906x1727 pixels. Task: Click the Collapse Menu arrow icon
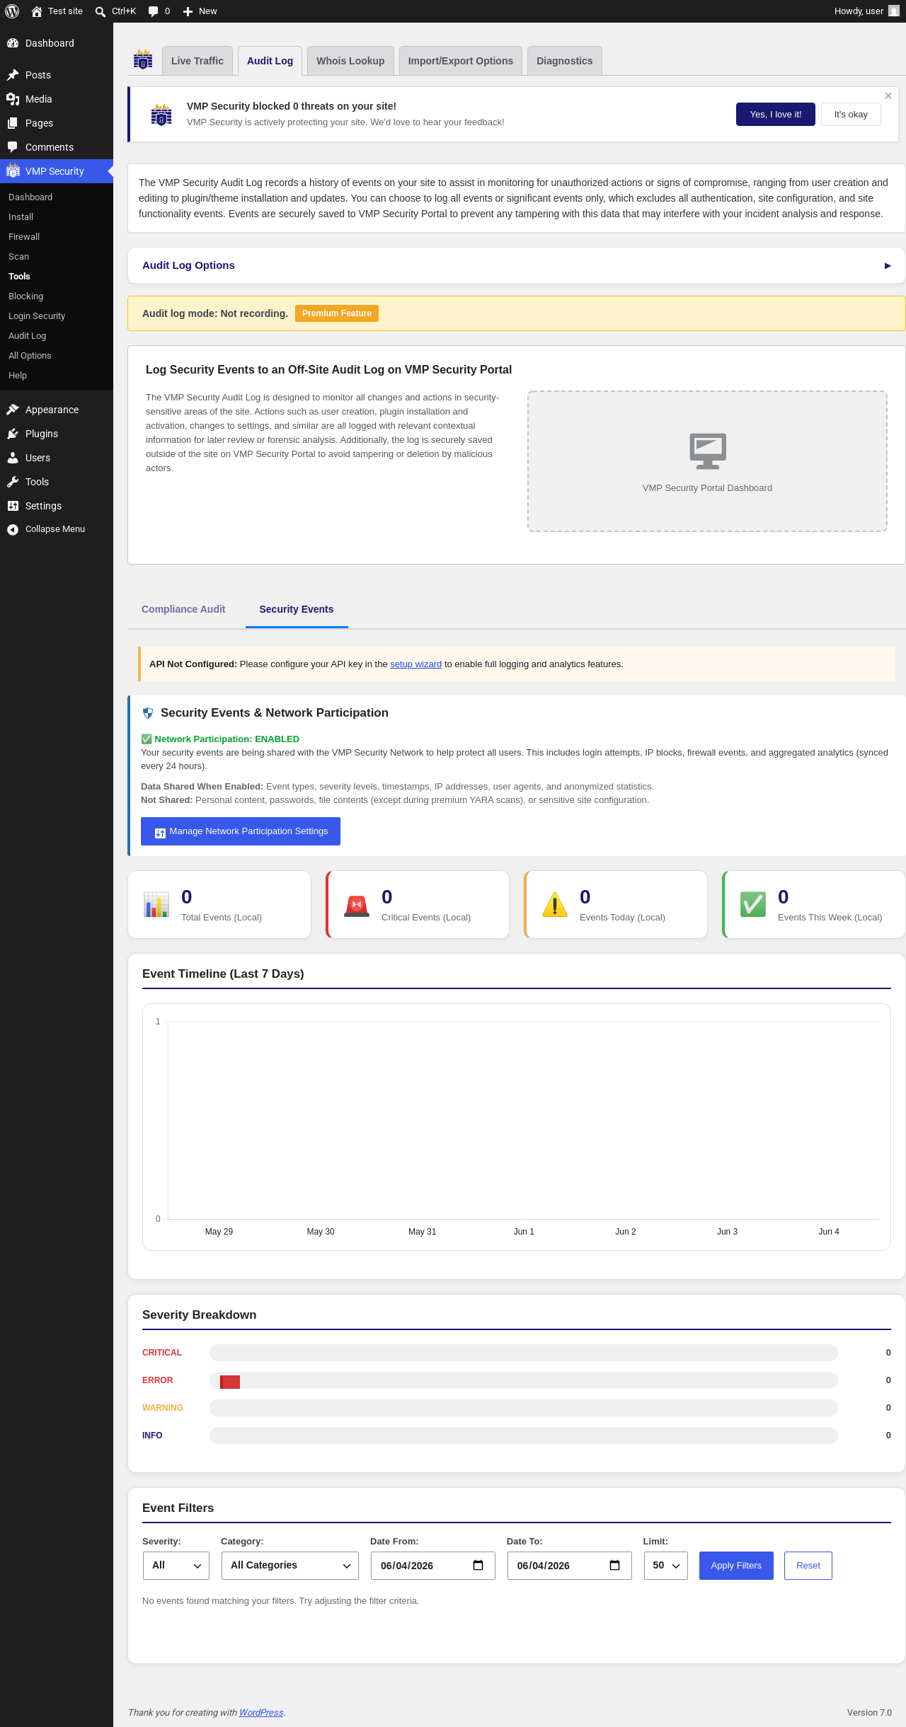tap(13, 529)
